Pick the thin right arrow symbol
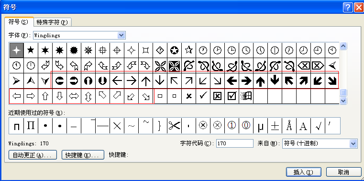 coord(132,80)
